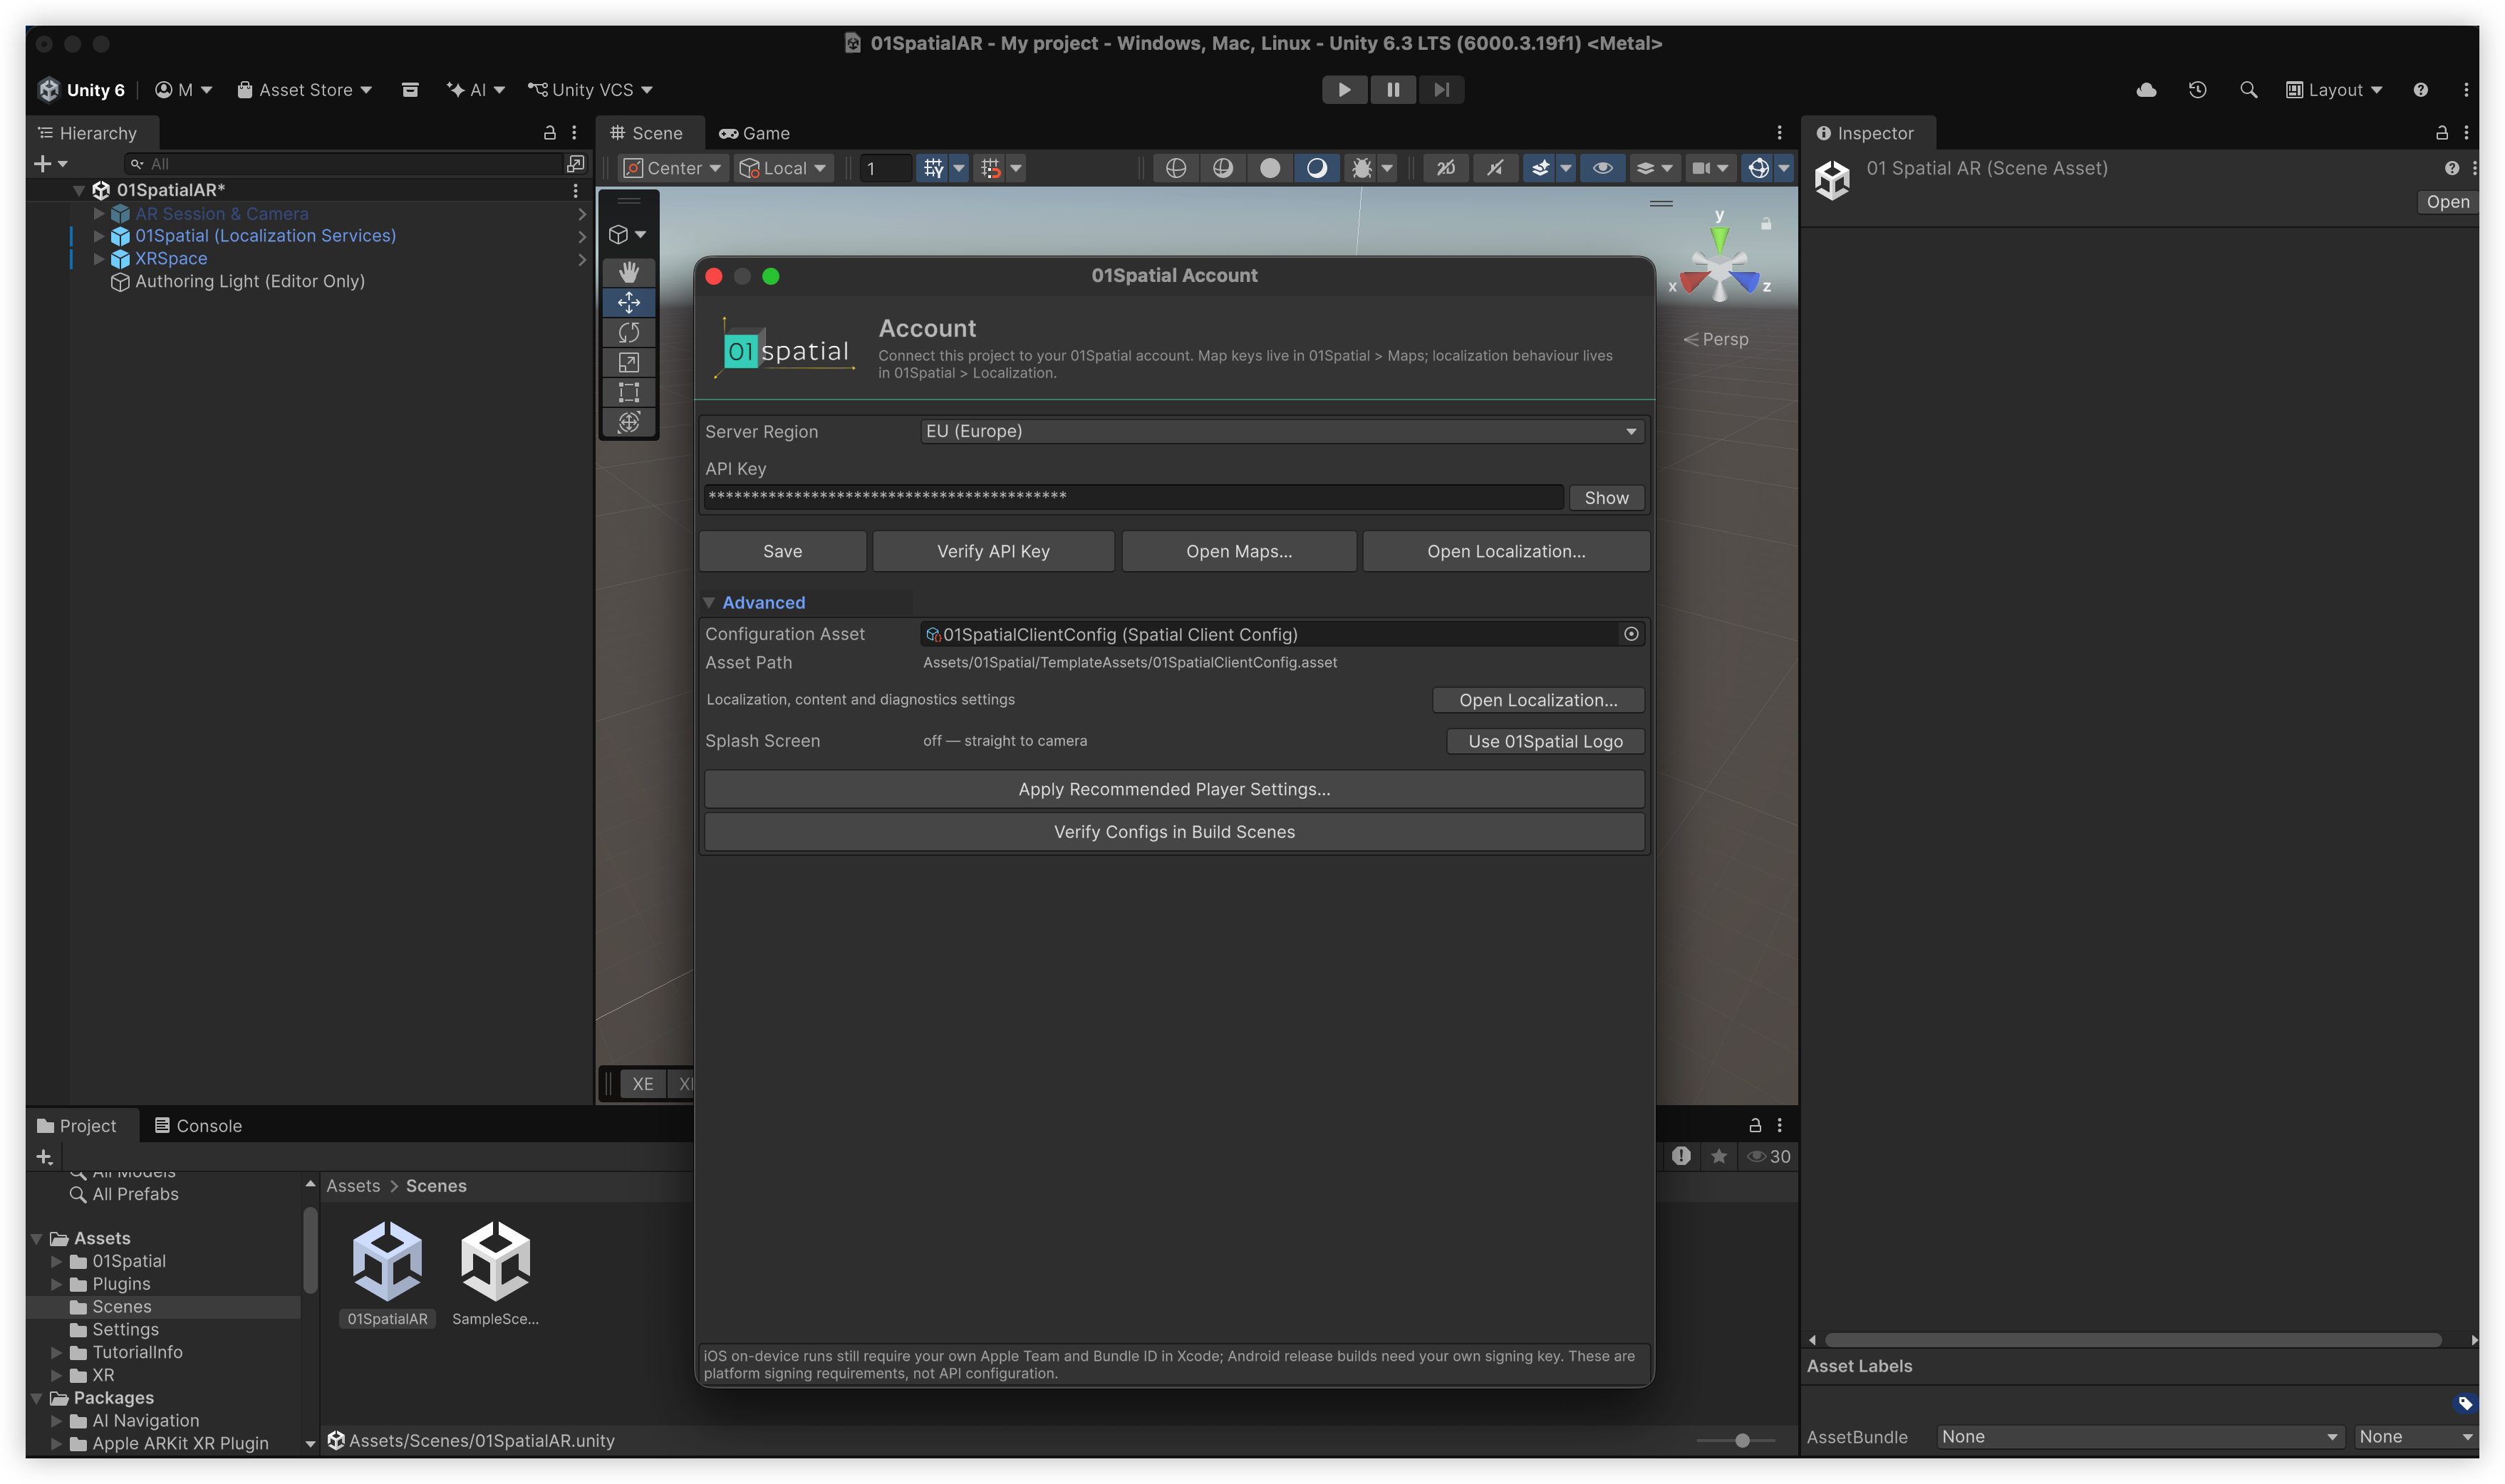The height and width of the screenshot is (1484, 2505).
Task: Open the help question mark icon
Action: 2420,90
